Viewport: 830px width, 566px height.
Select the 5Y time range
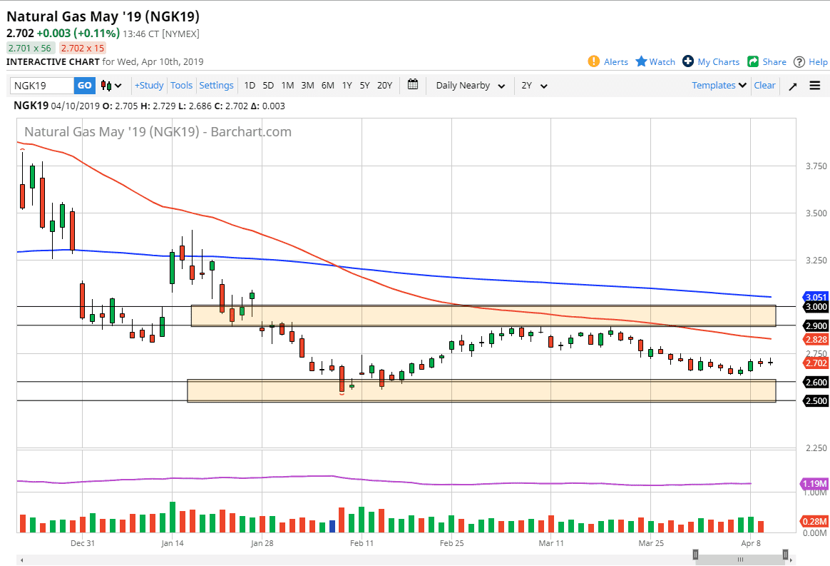point(364,86)
